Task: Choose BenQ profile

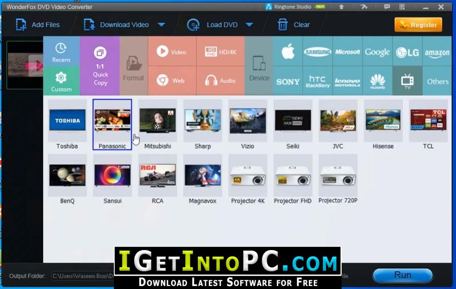Action: (67, 179)
